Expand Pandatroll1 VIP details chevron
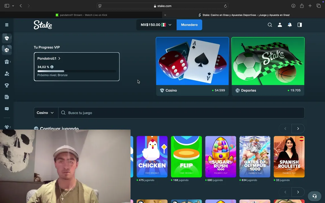This screenshot has height=203, width=325. [x=59, y=58]
